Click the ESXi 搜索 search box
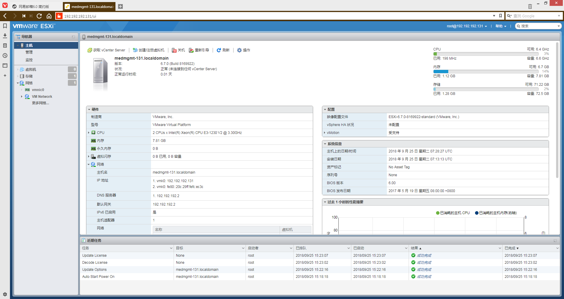 [538, 26]
